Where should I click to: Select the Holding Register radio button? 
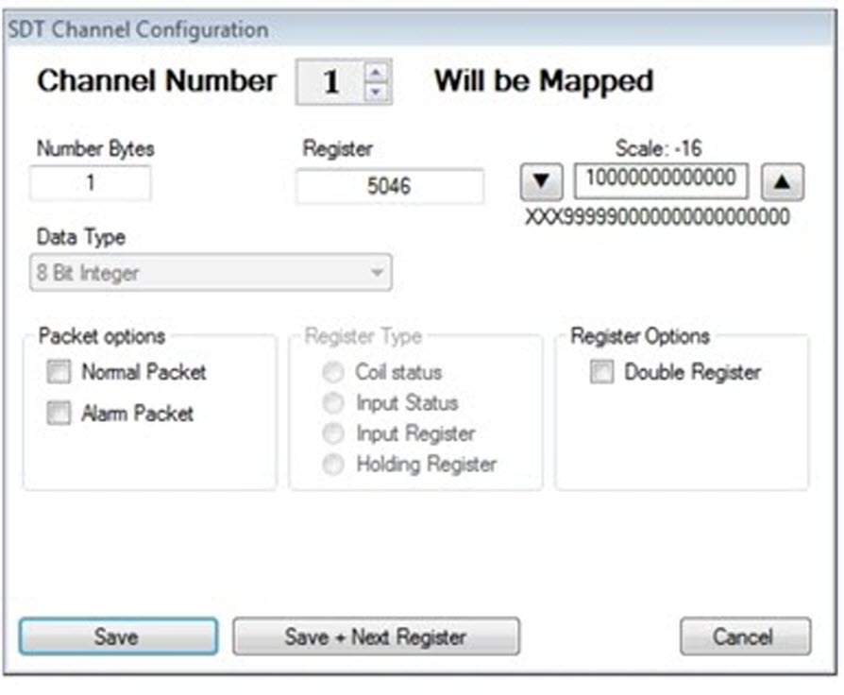(331, 464)
